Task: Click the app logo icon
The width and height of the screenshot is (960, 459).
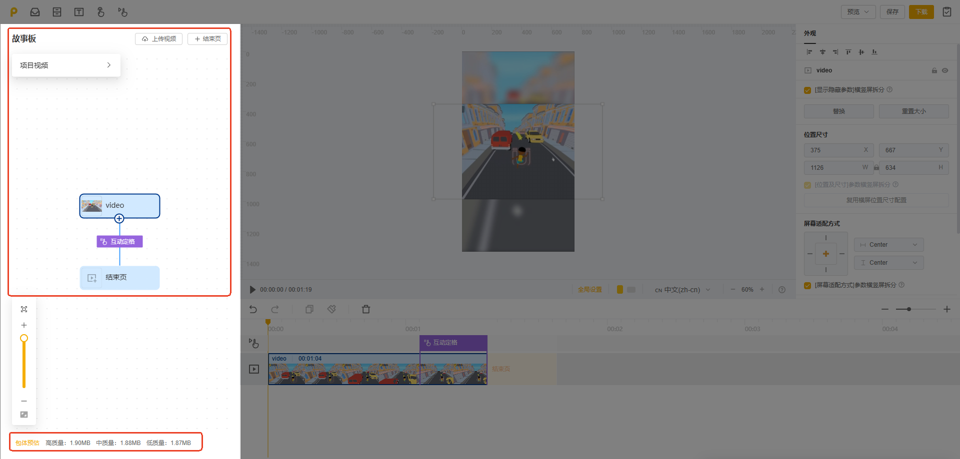Action: [14, 11]
